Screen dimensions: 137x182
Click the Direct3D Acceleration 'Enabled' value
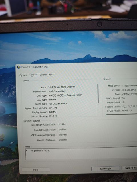click(62, 130)
